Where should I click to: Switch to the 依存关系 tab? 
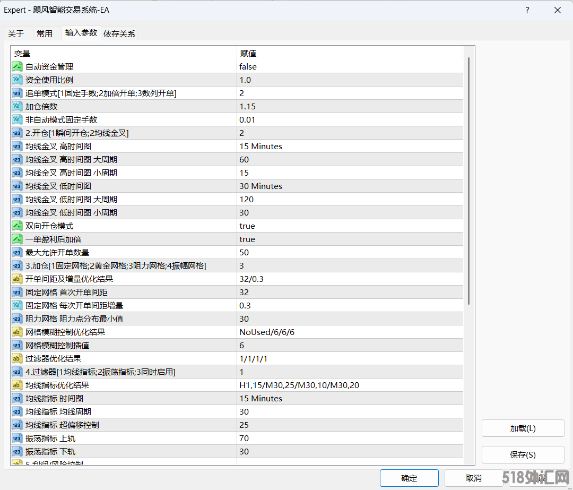(x=119, y=34)
